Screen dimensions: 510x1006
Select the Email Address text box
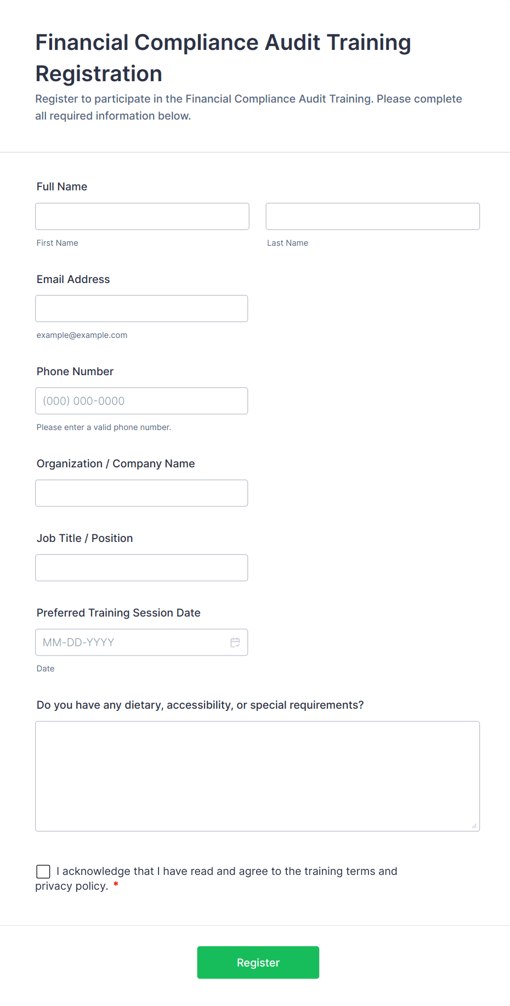pos(141,309)
